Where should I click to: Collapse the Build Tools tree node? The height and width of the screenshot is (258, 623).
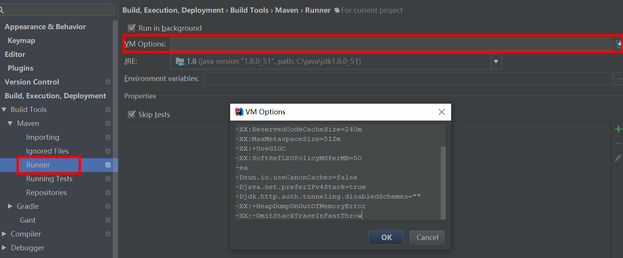pyautogui.click(x=4, y=109)
